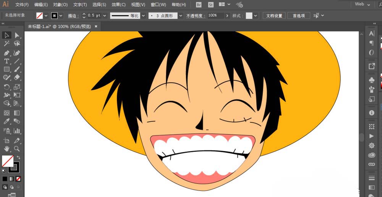This screenshot has width=382, height=197.
Task: Choose the Symbol Sprayer tool
Action: pyautogui.click(x=7, y=131)
